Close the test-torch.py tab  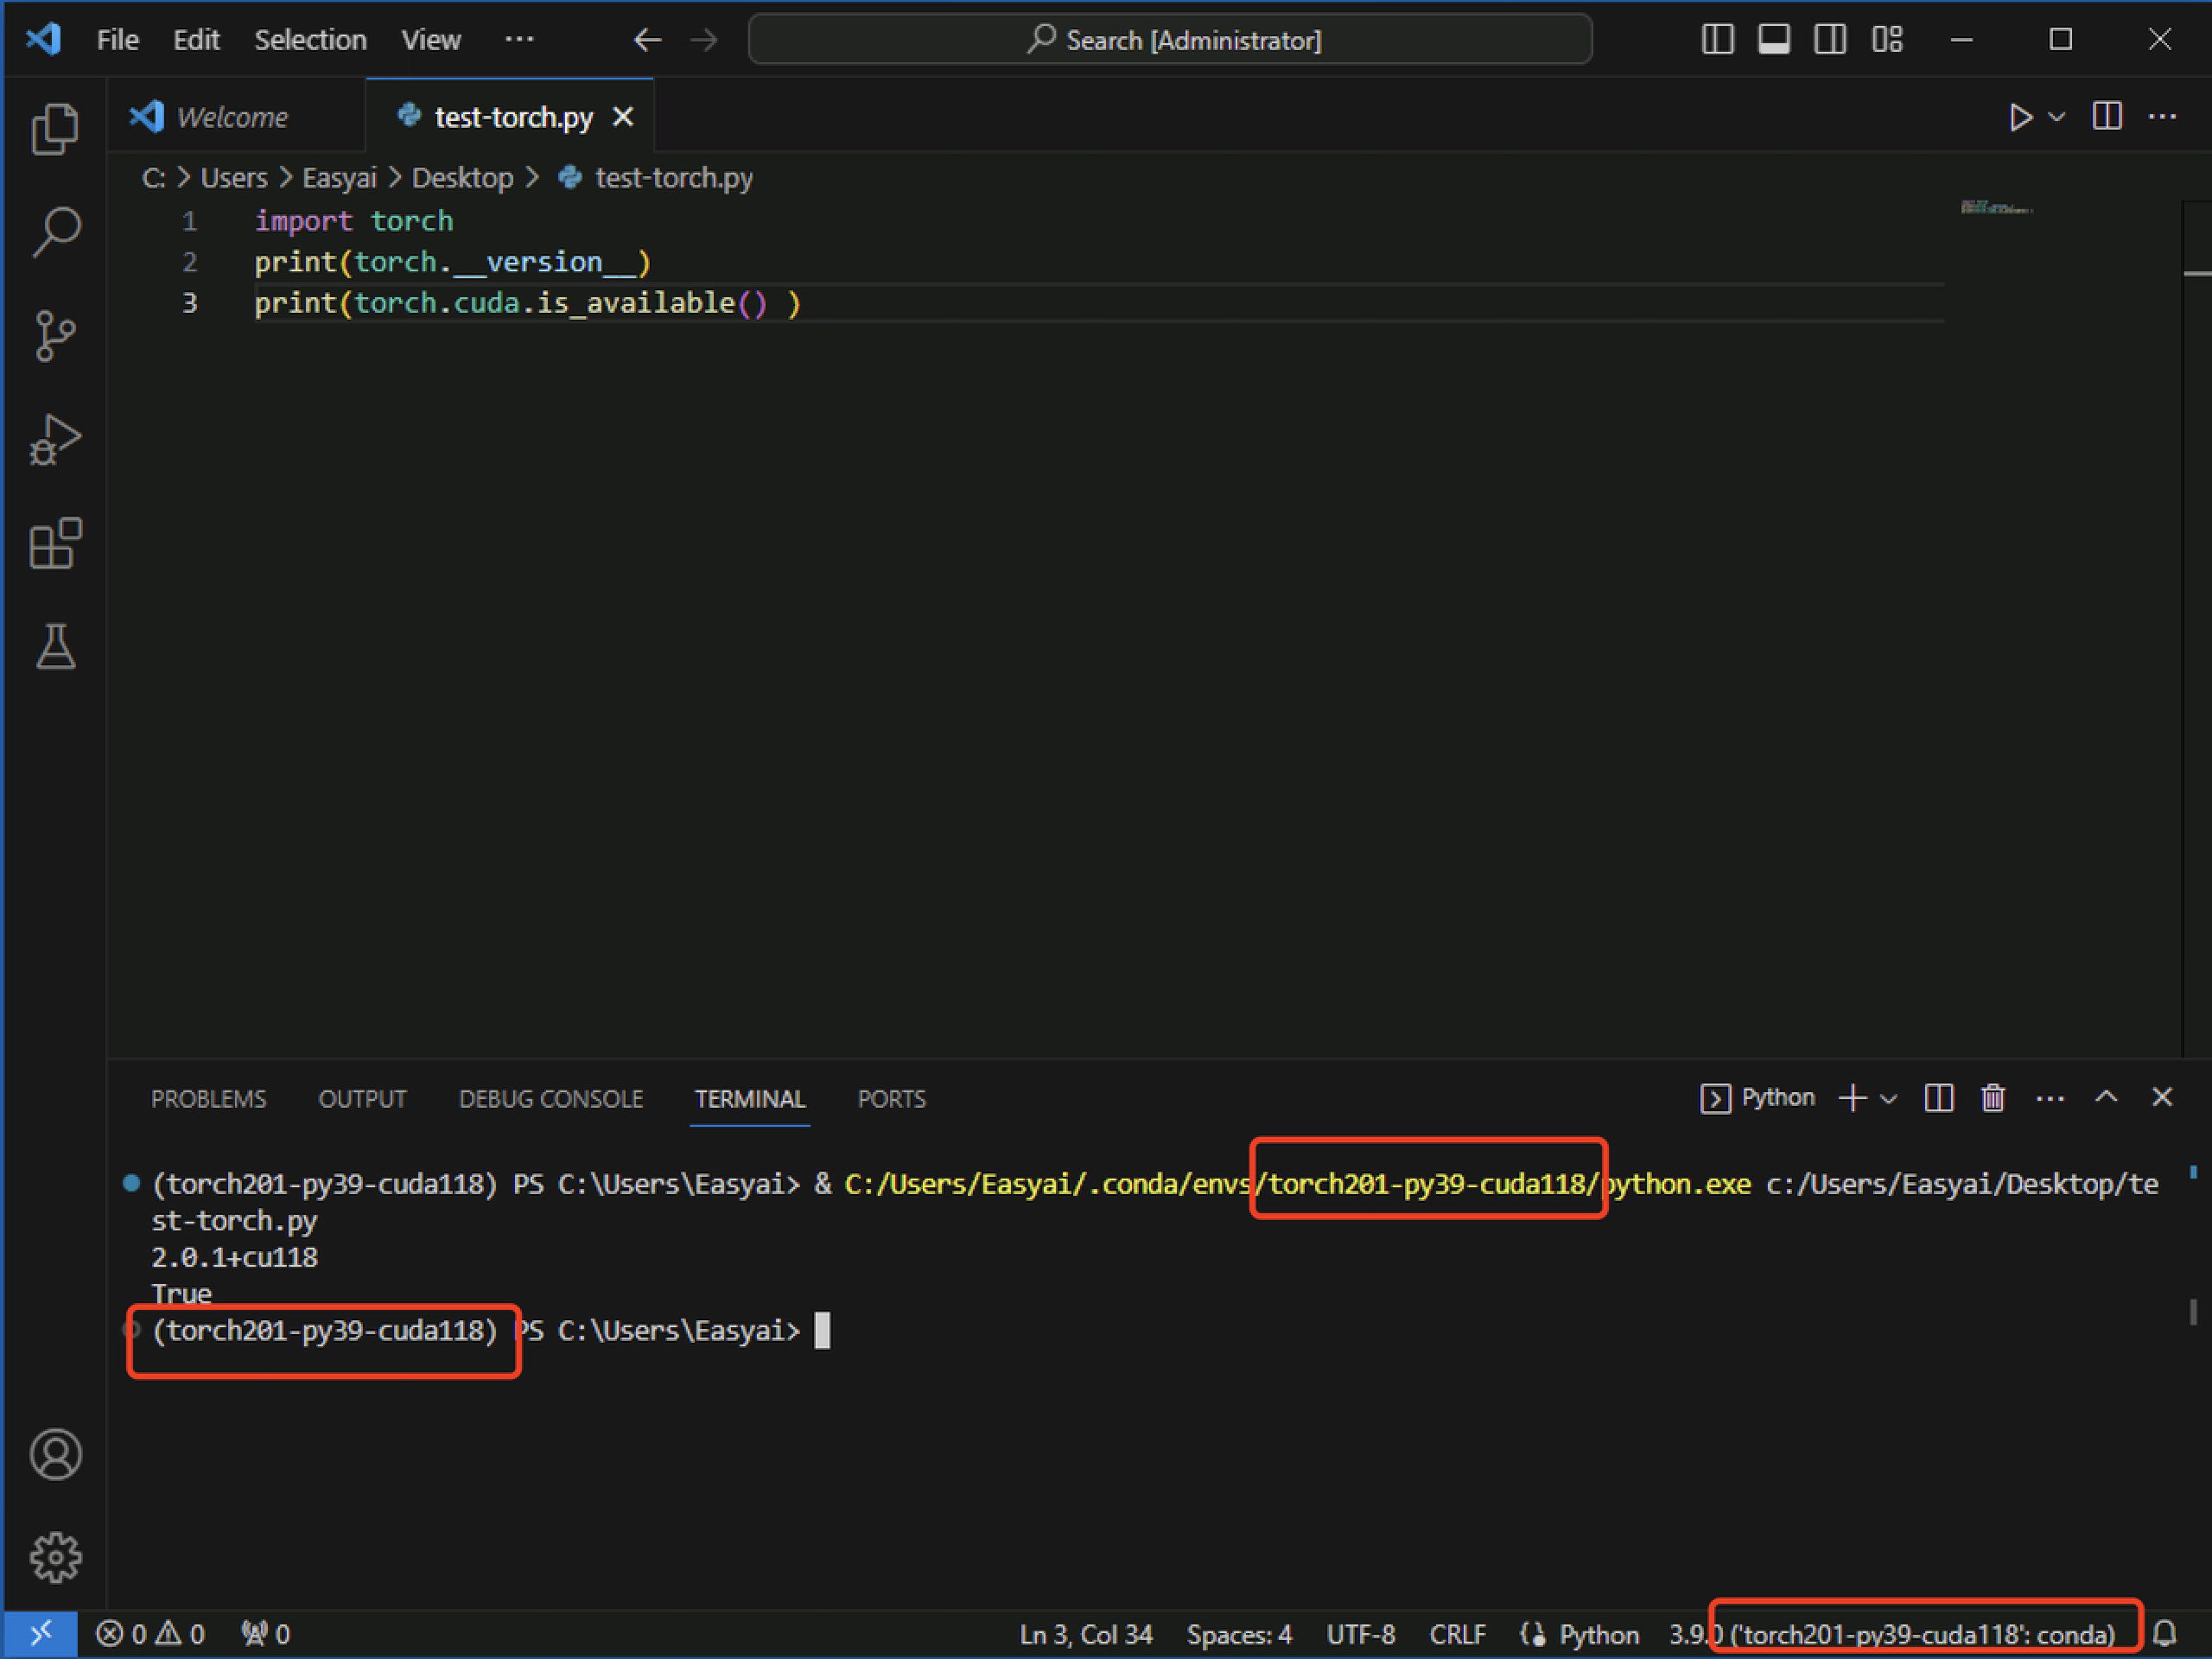[623, 117]
